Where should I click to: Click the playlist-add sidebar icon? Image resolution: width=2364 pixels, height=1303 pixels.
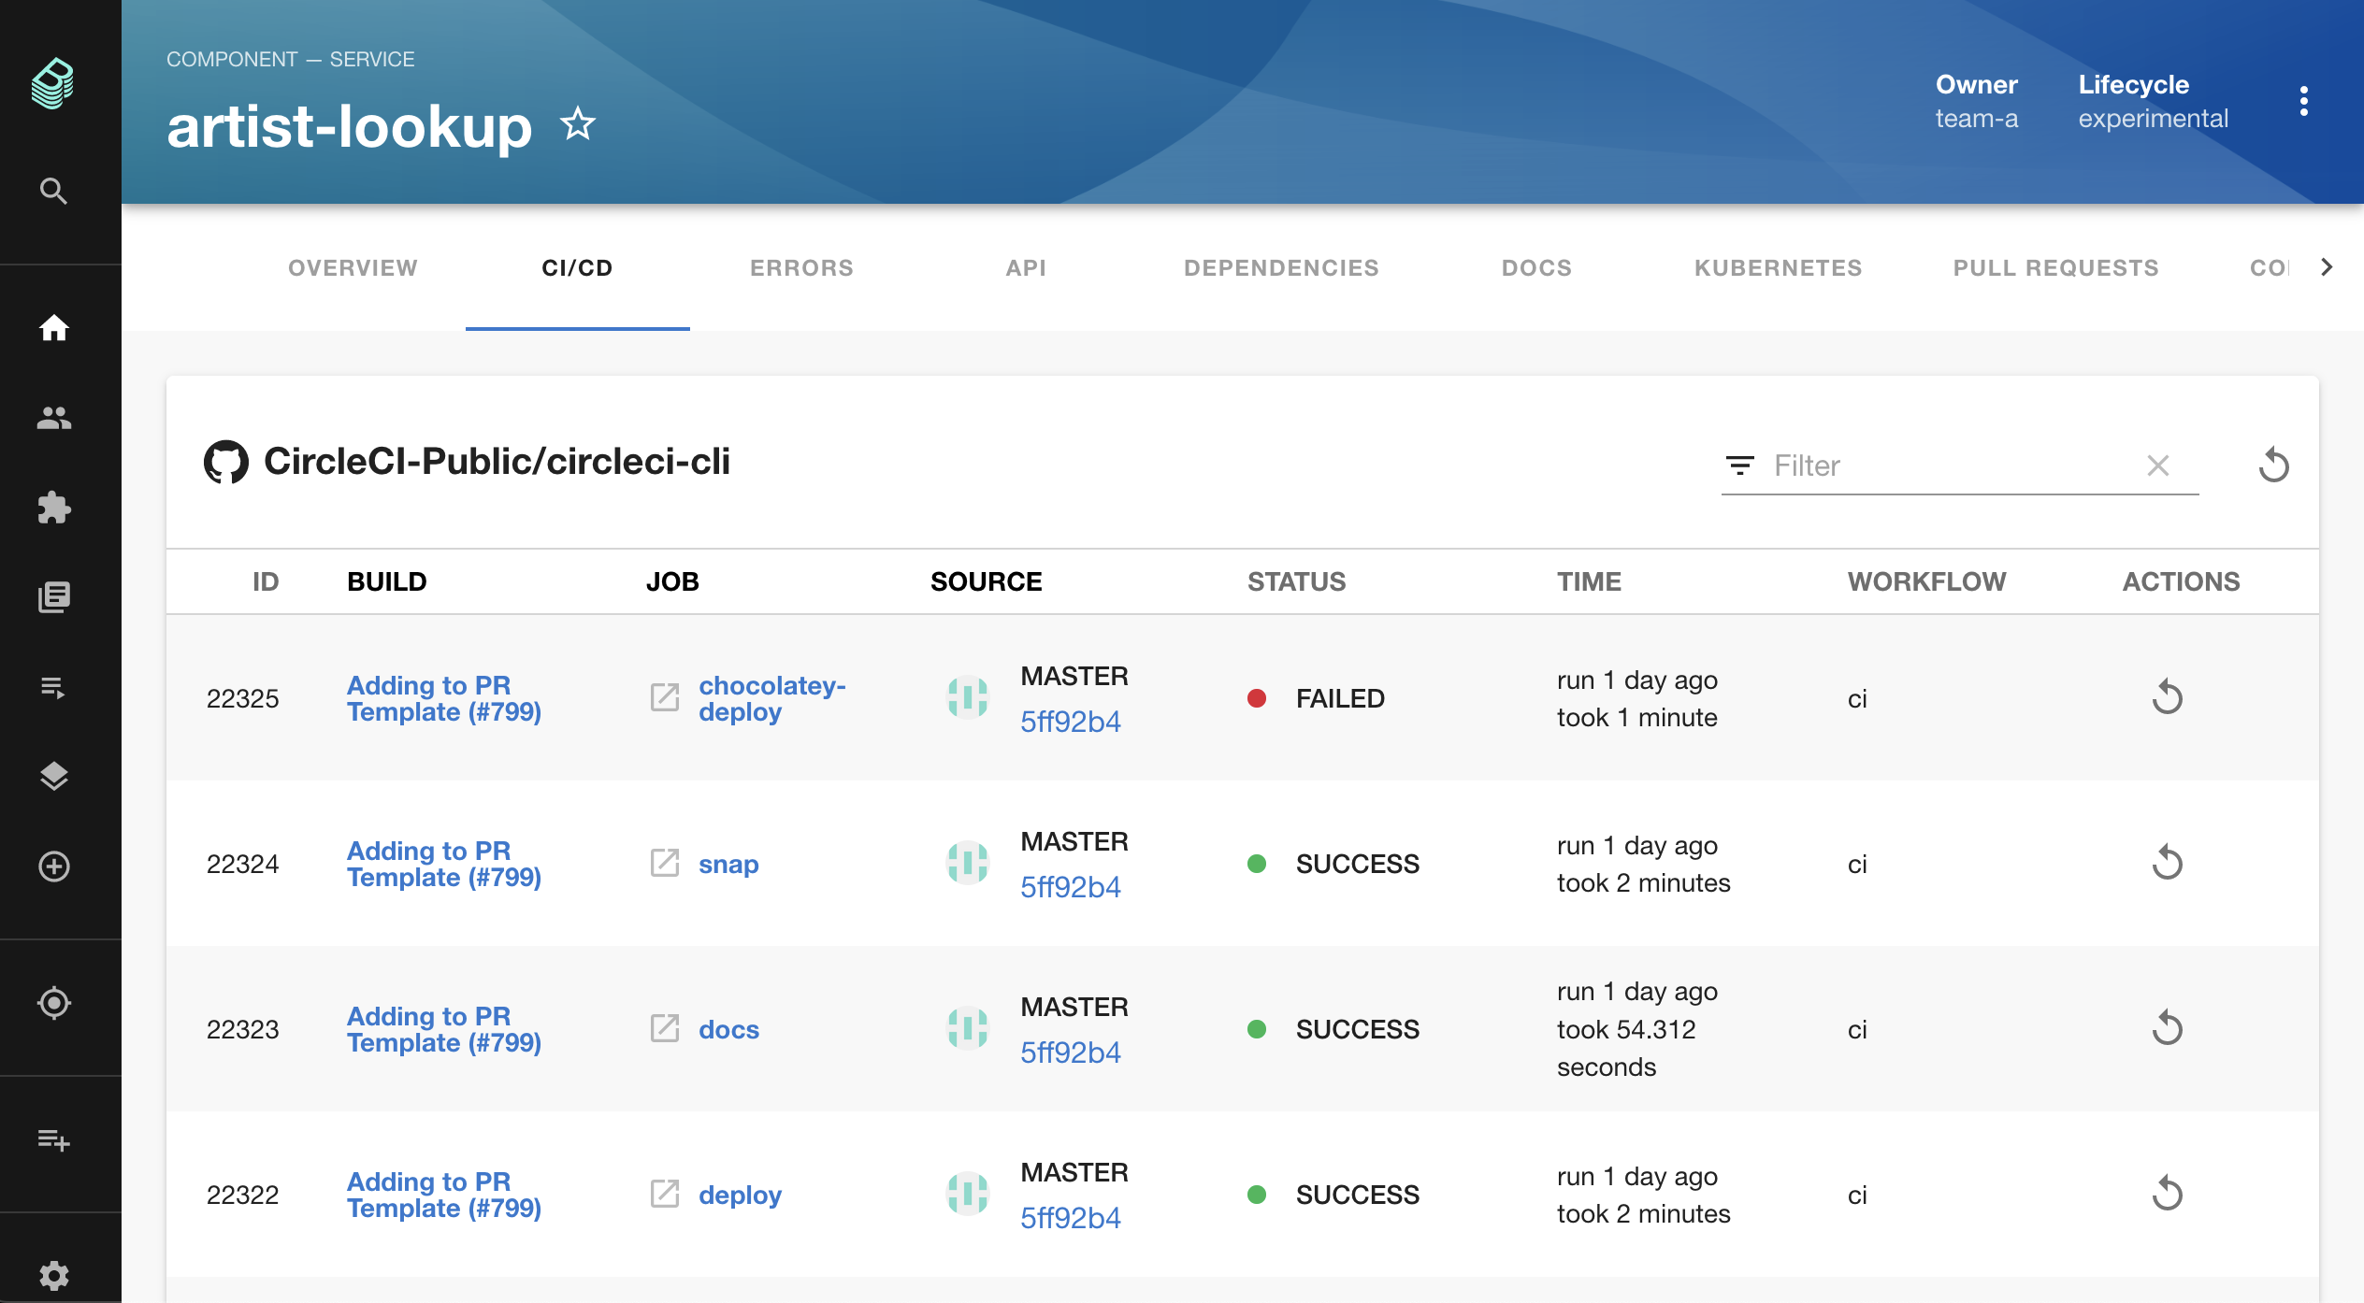pyautogui.click(x=53, y=1139)
